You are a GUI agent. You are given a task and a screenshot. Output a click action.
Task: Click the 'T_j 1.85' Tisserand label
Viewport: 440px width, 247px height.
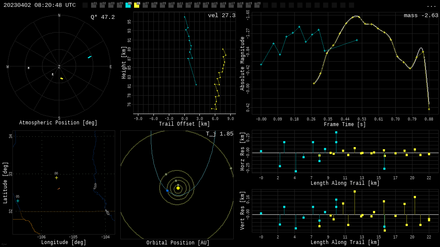219,134
